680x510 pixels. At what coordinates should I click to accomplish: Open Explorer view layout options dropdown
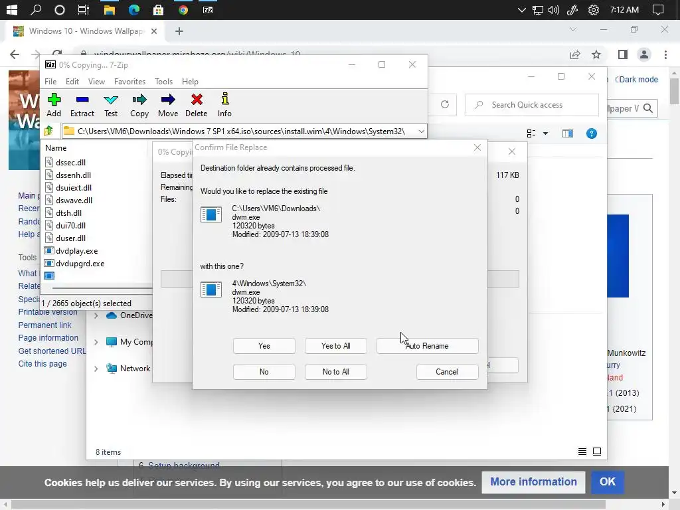point(546,133)
